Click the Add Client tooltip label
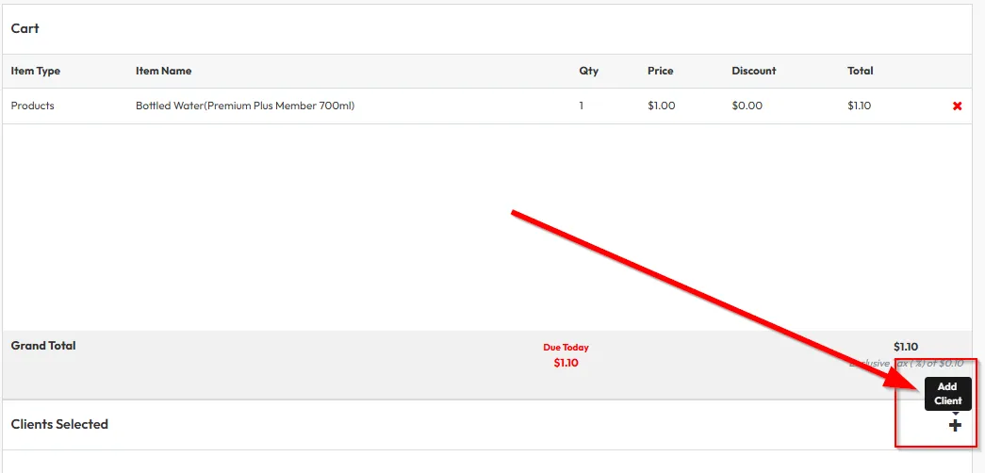Image resolution: width=985 pixels, height=473 pixels. pos(947,394)
